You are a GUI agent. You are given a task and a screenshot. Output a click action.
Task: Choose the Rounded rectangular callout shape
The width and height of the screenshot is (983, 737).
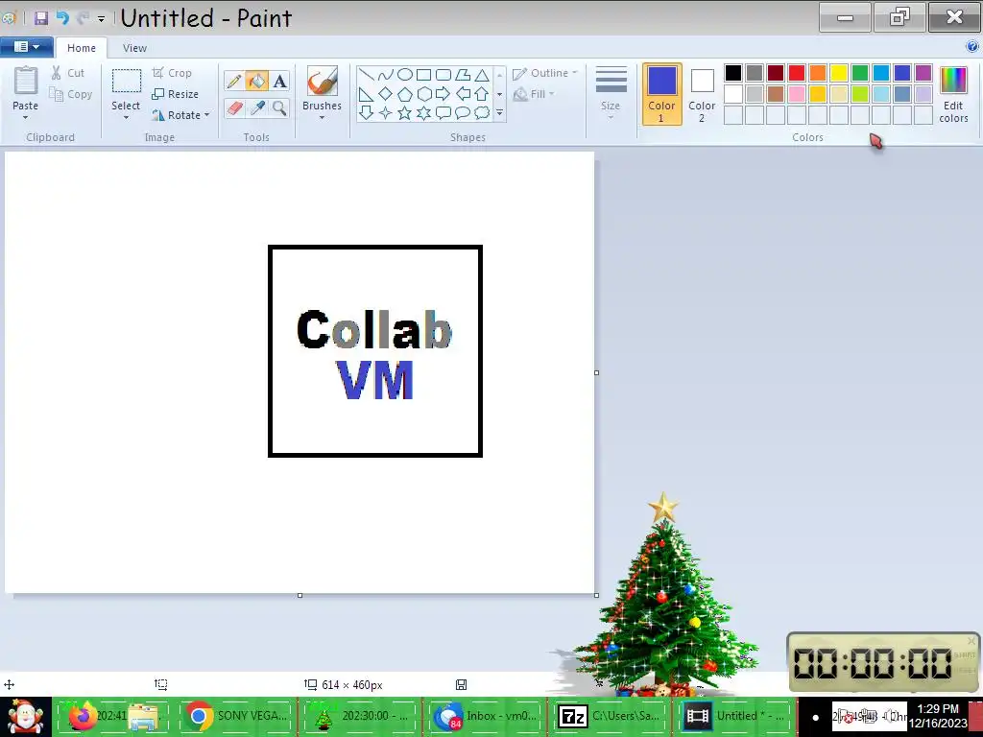pyautogui.click(x=444, y=113)
